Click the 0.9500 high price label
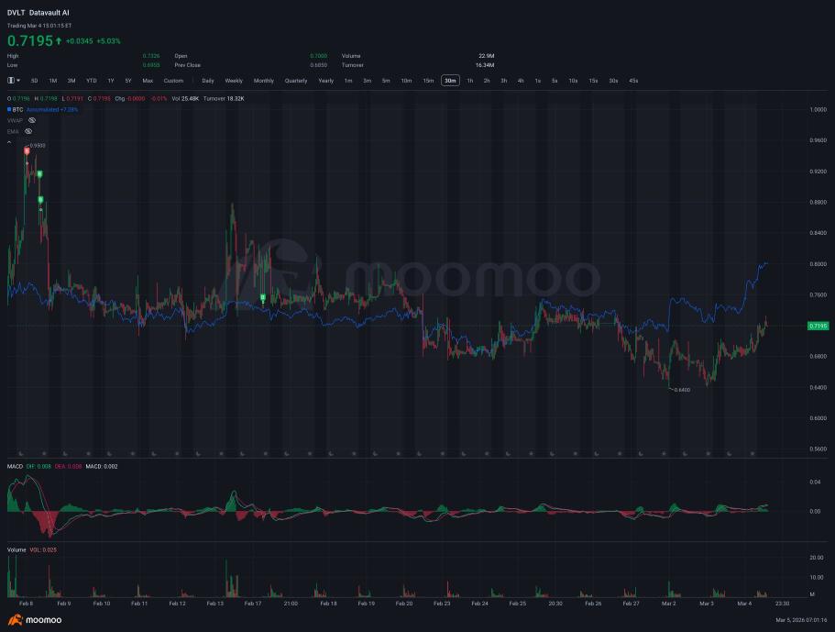The width and height of the screenshot is (835, 632). point(38,146)
